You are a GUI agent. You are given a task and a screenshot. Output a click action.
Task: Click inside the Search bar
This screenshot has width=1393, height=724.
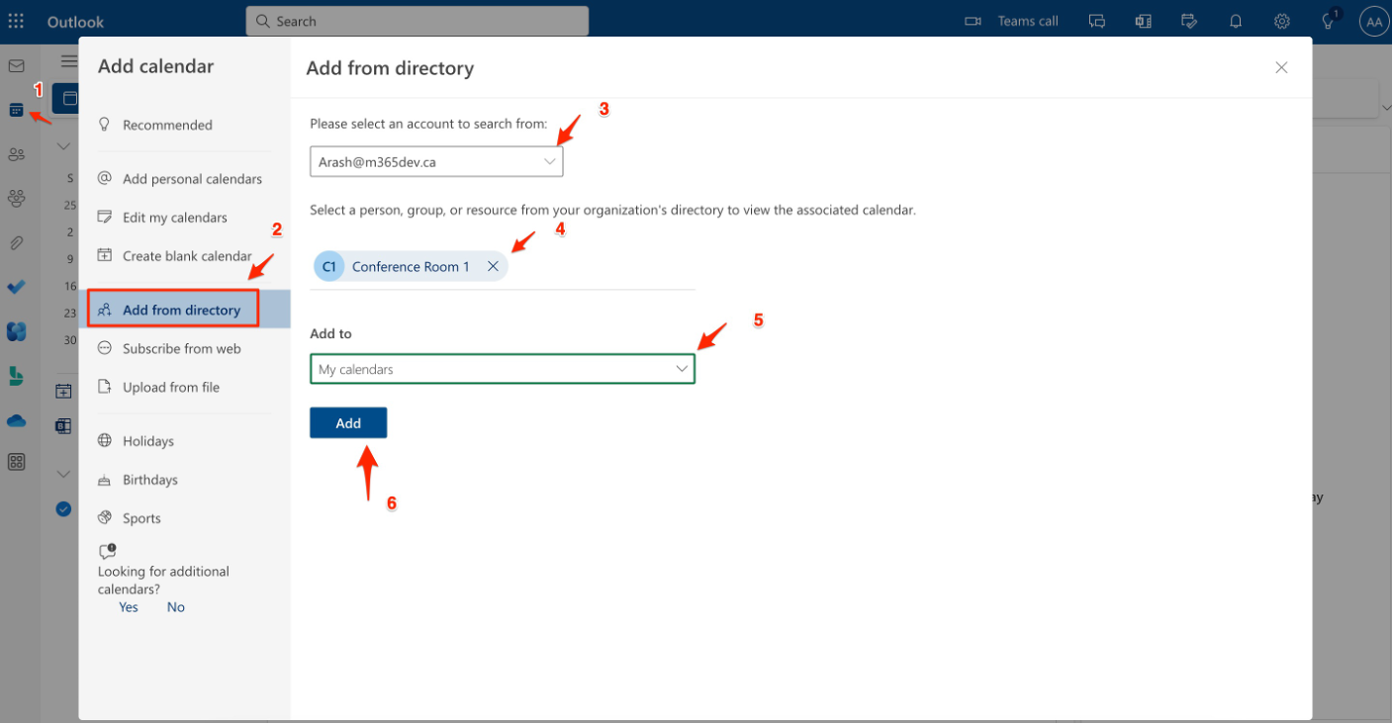416,20
